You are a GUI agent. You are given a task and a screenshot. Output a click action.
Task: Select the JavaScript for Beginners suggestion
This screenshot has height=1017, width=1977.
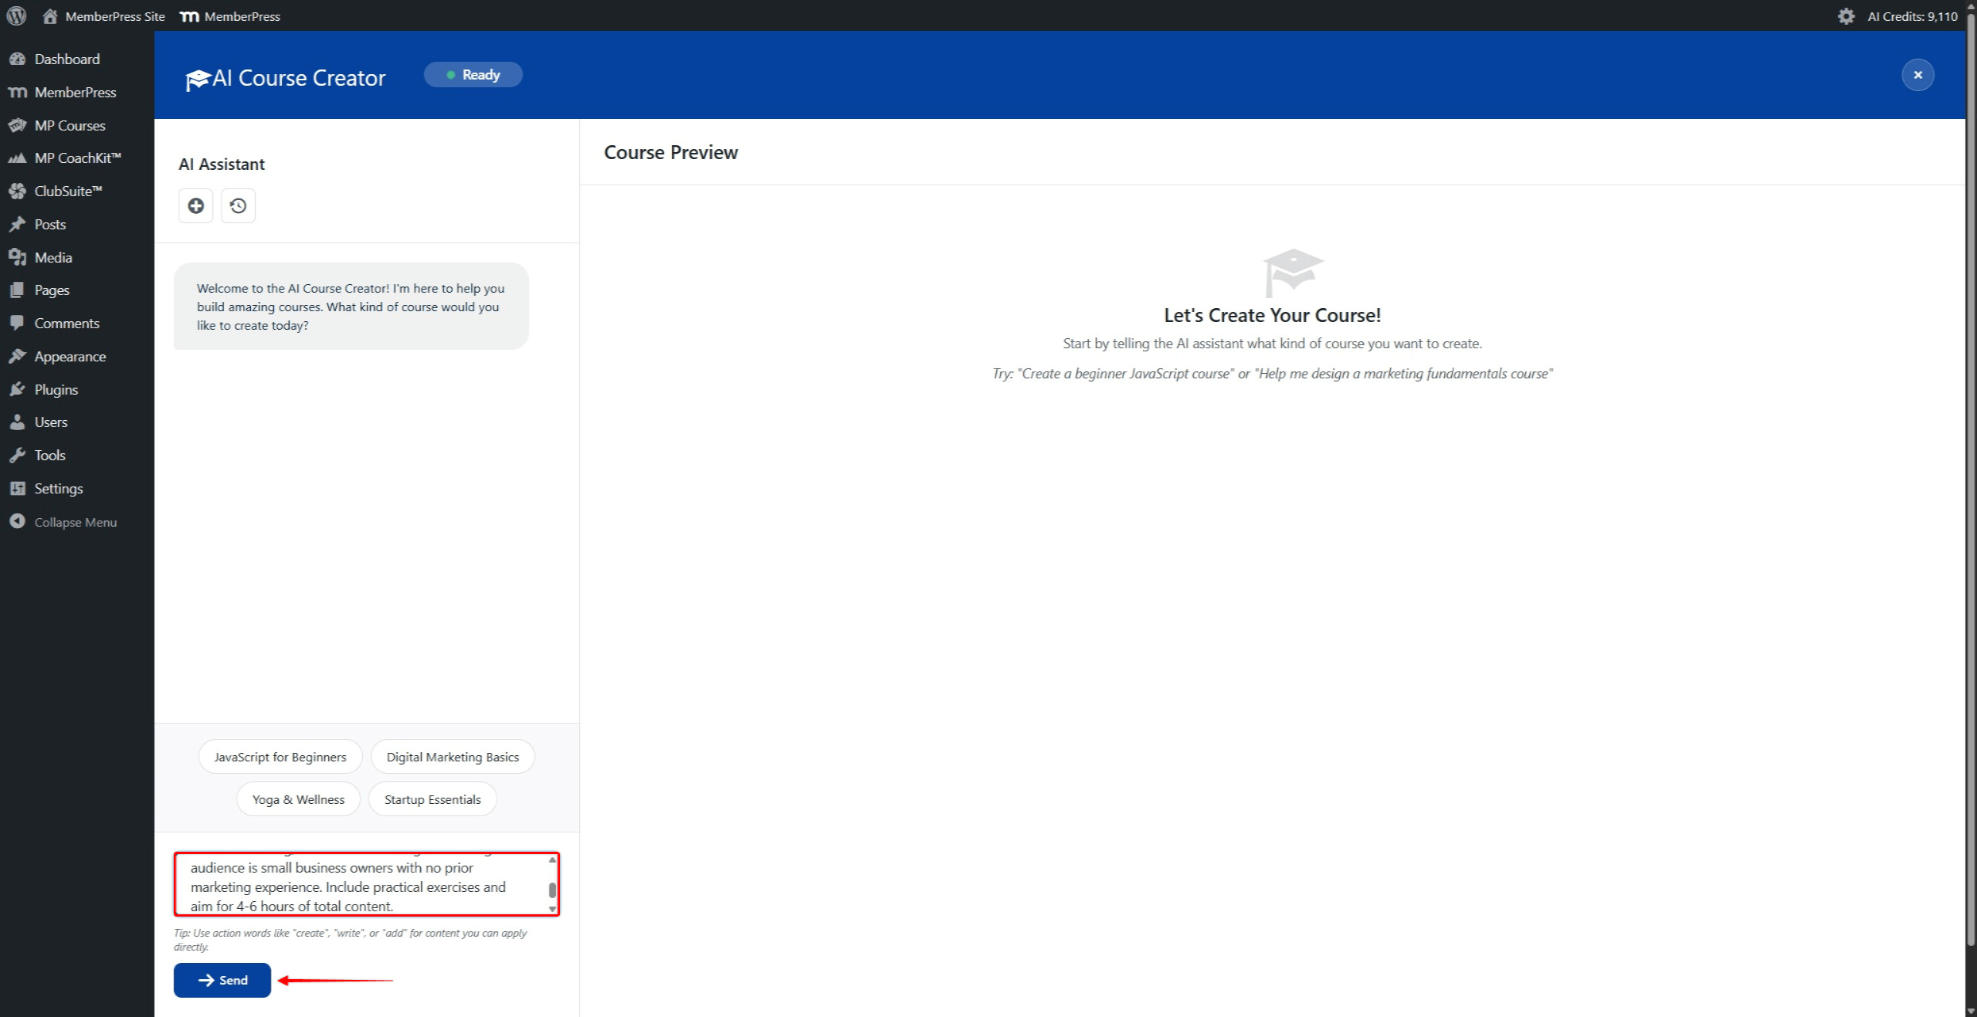pyautogui.click(x=280, y=756)
